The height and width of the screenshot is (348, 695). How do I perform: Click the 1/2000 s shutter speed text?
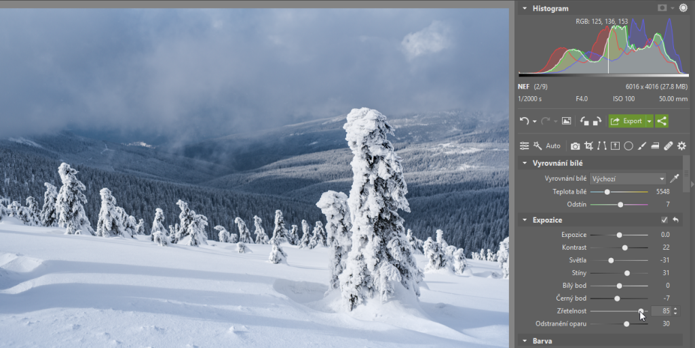pos(529,99)
